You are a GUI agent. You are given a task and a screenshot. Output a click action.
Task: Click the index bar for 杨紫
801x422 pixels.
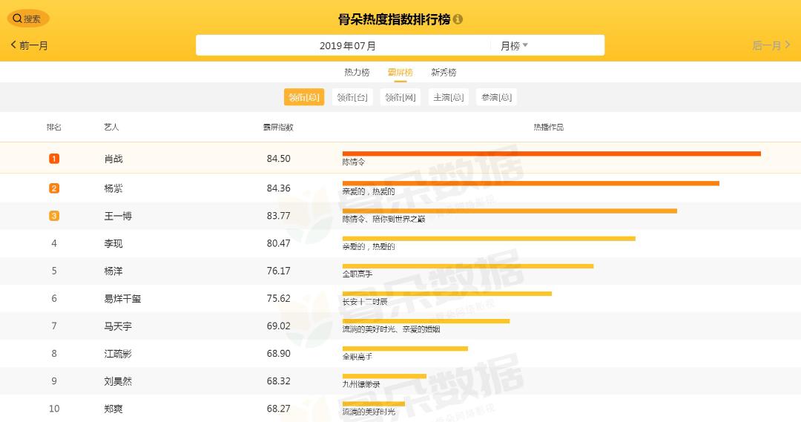click(530, 183)
